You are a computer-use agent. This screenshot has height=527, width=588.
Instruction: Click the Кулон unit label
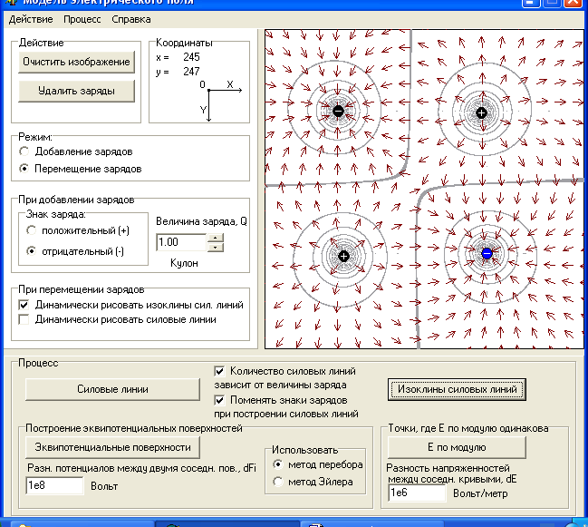click(x=184, y=263)
